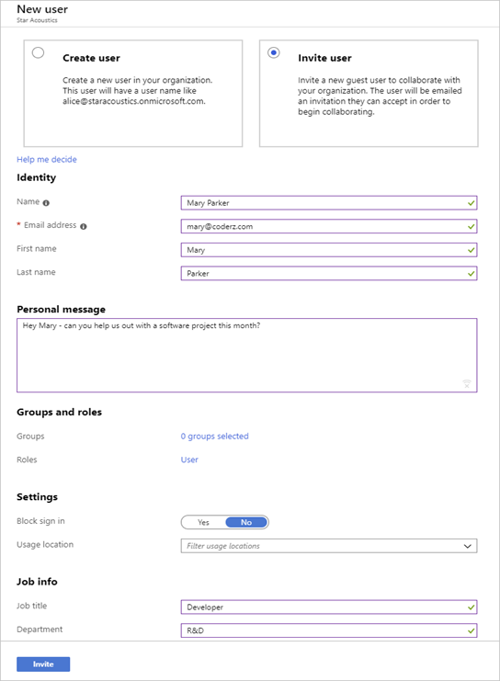Set Block sign in to Yes

pos(203,522)
